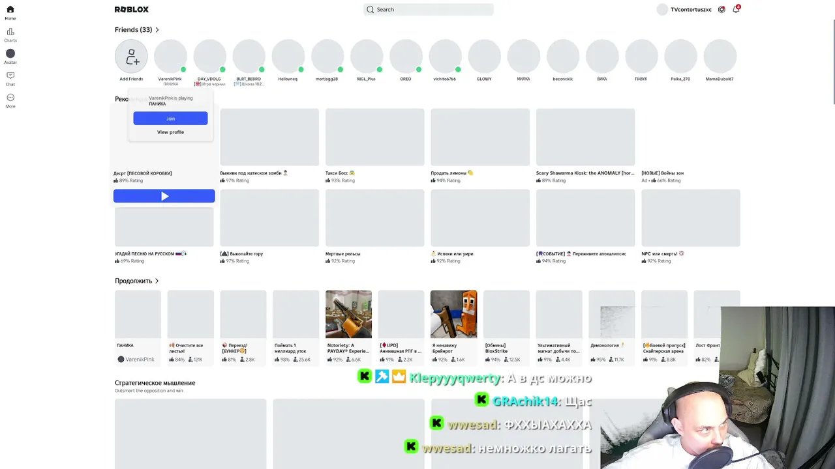Open the Демонология game card
The height and width of the screenshot is (469, 835).
point(612,326)
